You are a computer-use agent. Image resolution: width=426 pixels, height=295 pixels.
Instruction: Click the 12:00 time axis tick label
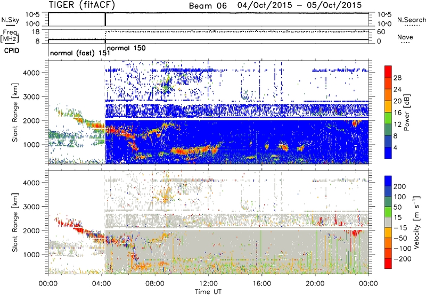[x=208, y=284]
